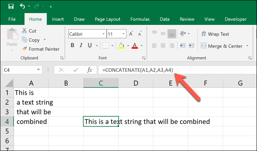Apply red font color
Screen dimensions: 257x151
135,45
